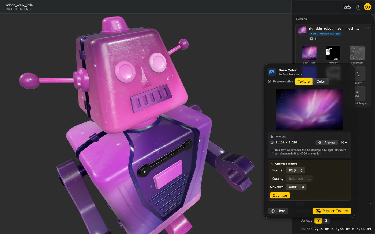375x234 pixels.
Task: Select the Metallic texture thumbnail
Action: point(333,53)
